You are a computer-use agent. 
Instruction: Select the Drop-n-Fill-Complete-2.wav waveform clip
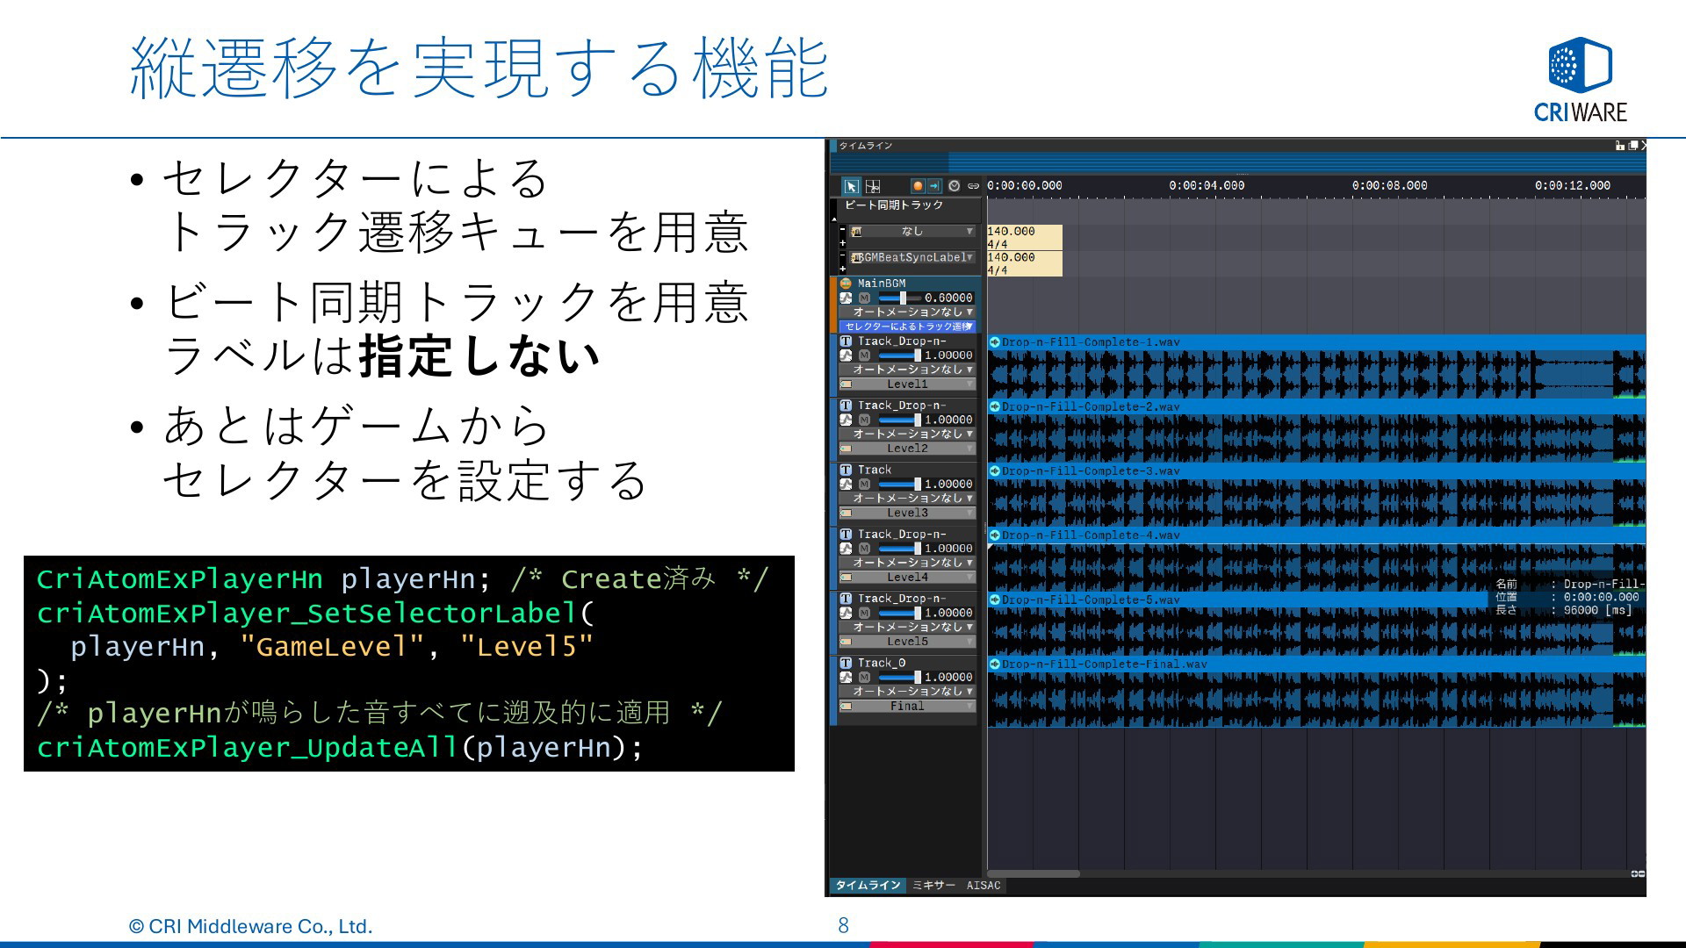(x=1316, y=431)
